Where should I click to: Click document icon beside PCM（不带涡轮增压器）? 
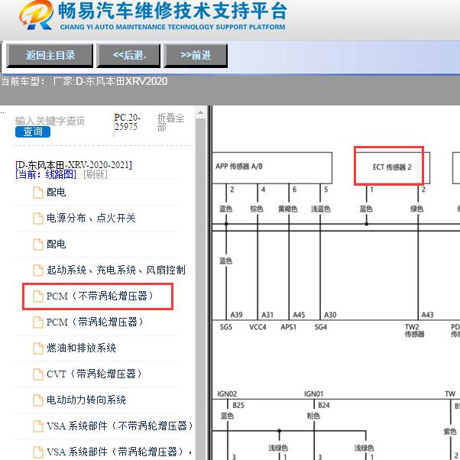coord(38,296)
